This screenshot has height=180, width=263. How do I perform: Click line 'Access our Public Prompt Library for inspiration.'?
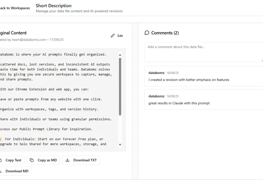[46, 129]
